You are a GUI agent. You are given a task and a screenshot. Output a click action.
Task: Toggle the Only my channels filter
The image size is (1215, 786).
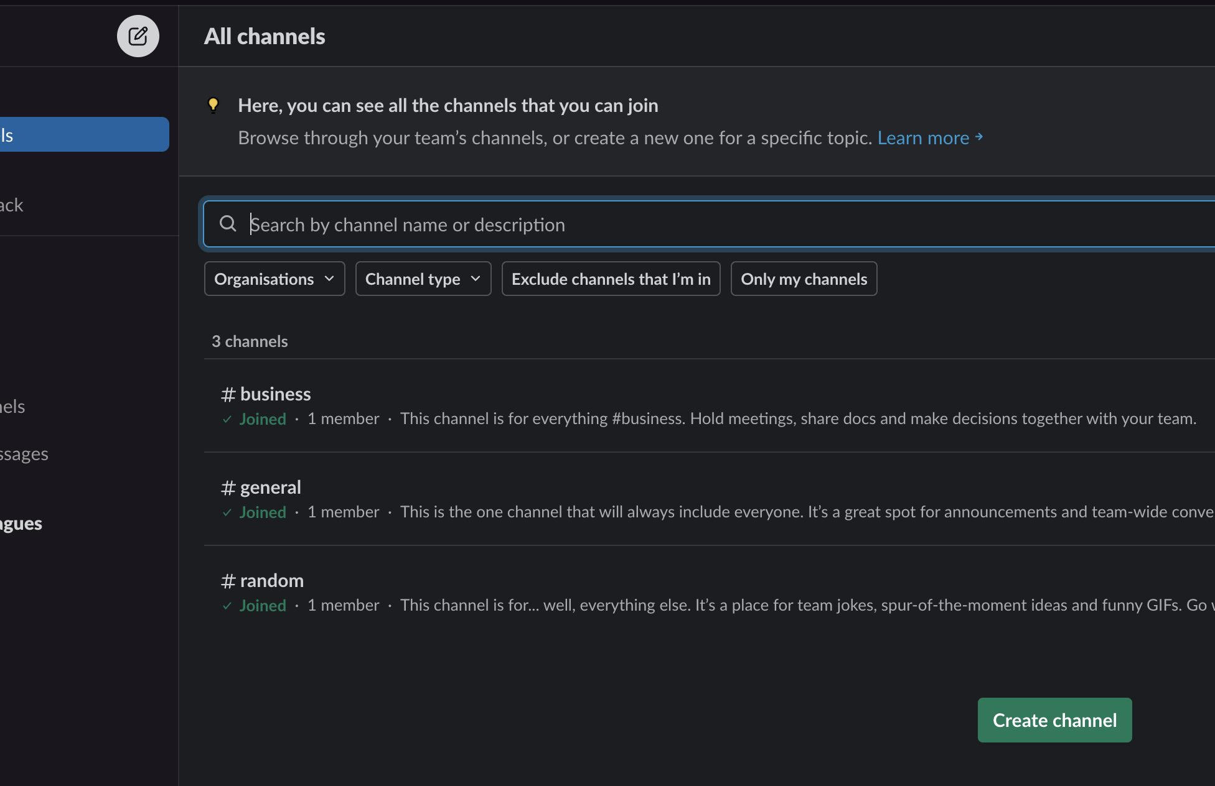(804, 279)
